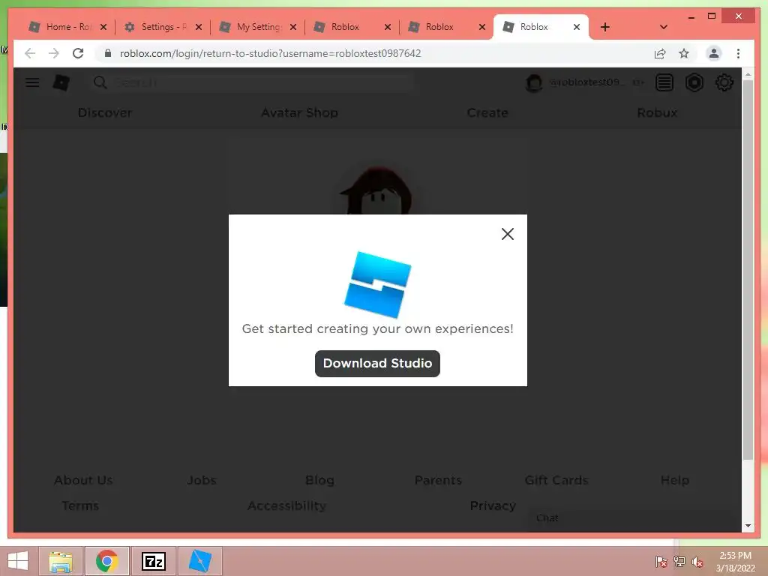Click the site lock icon in address bar
The width and height of the screenshot is (768, 576).
click(x=108, y=53)
